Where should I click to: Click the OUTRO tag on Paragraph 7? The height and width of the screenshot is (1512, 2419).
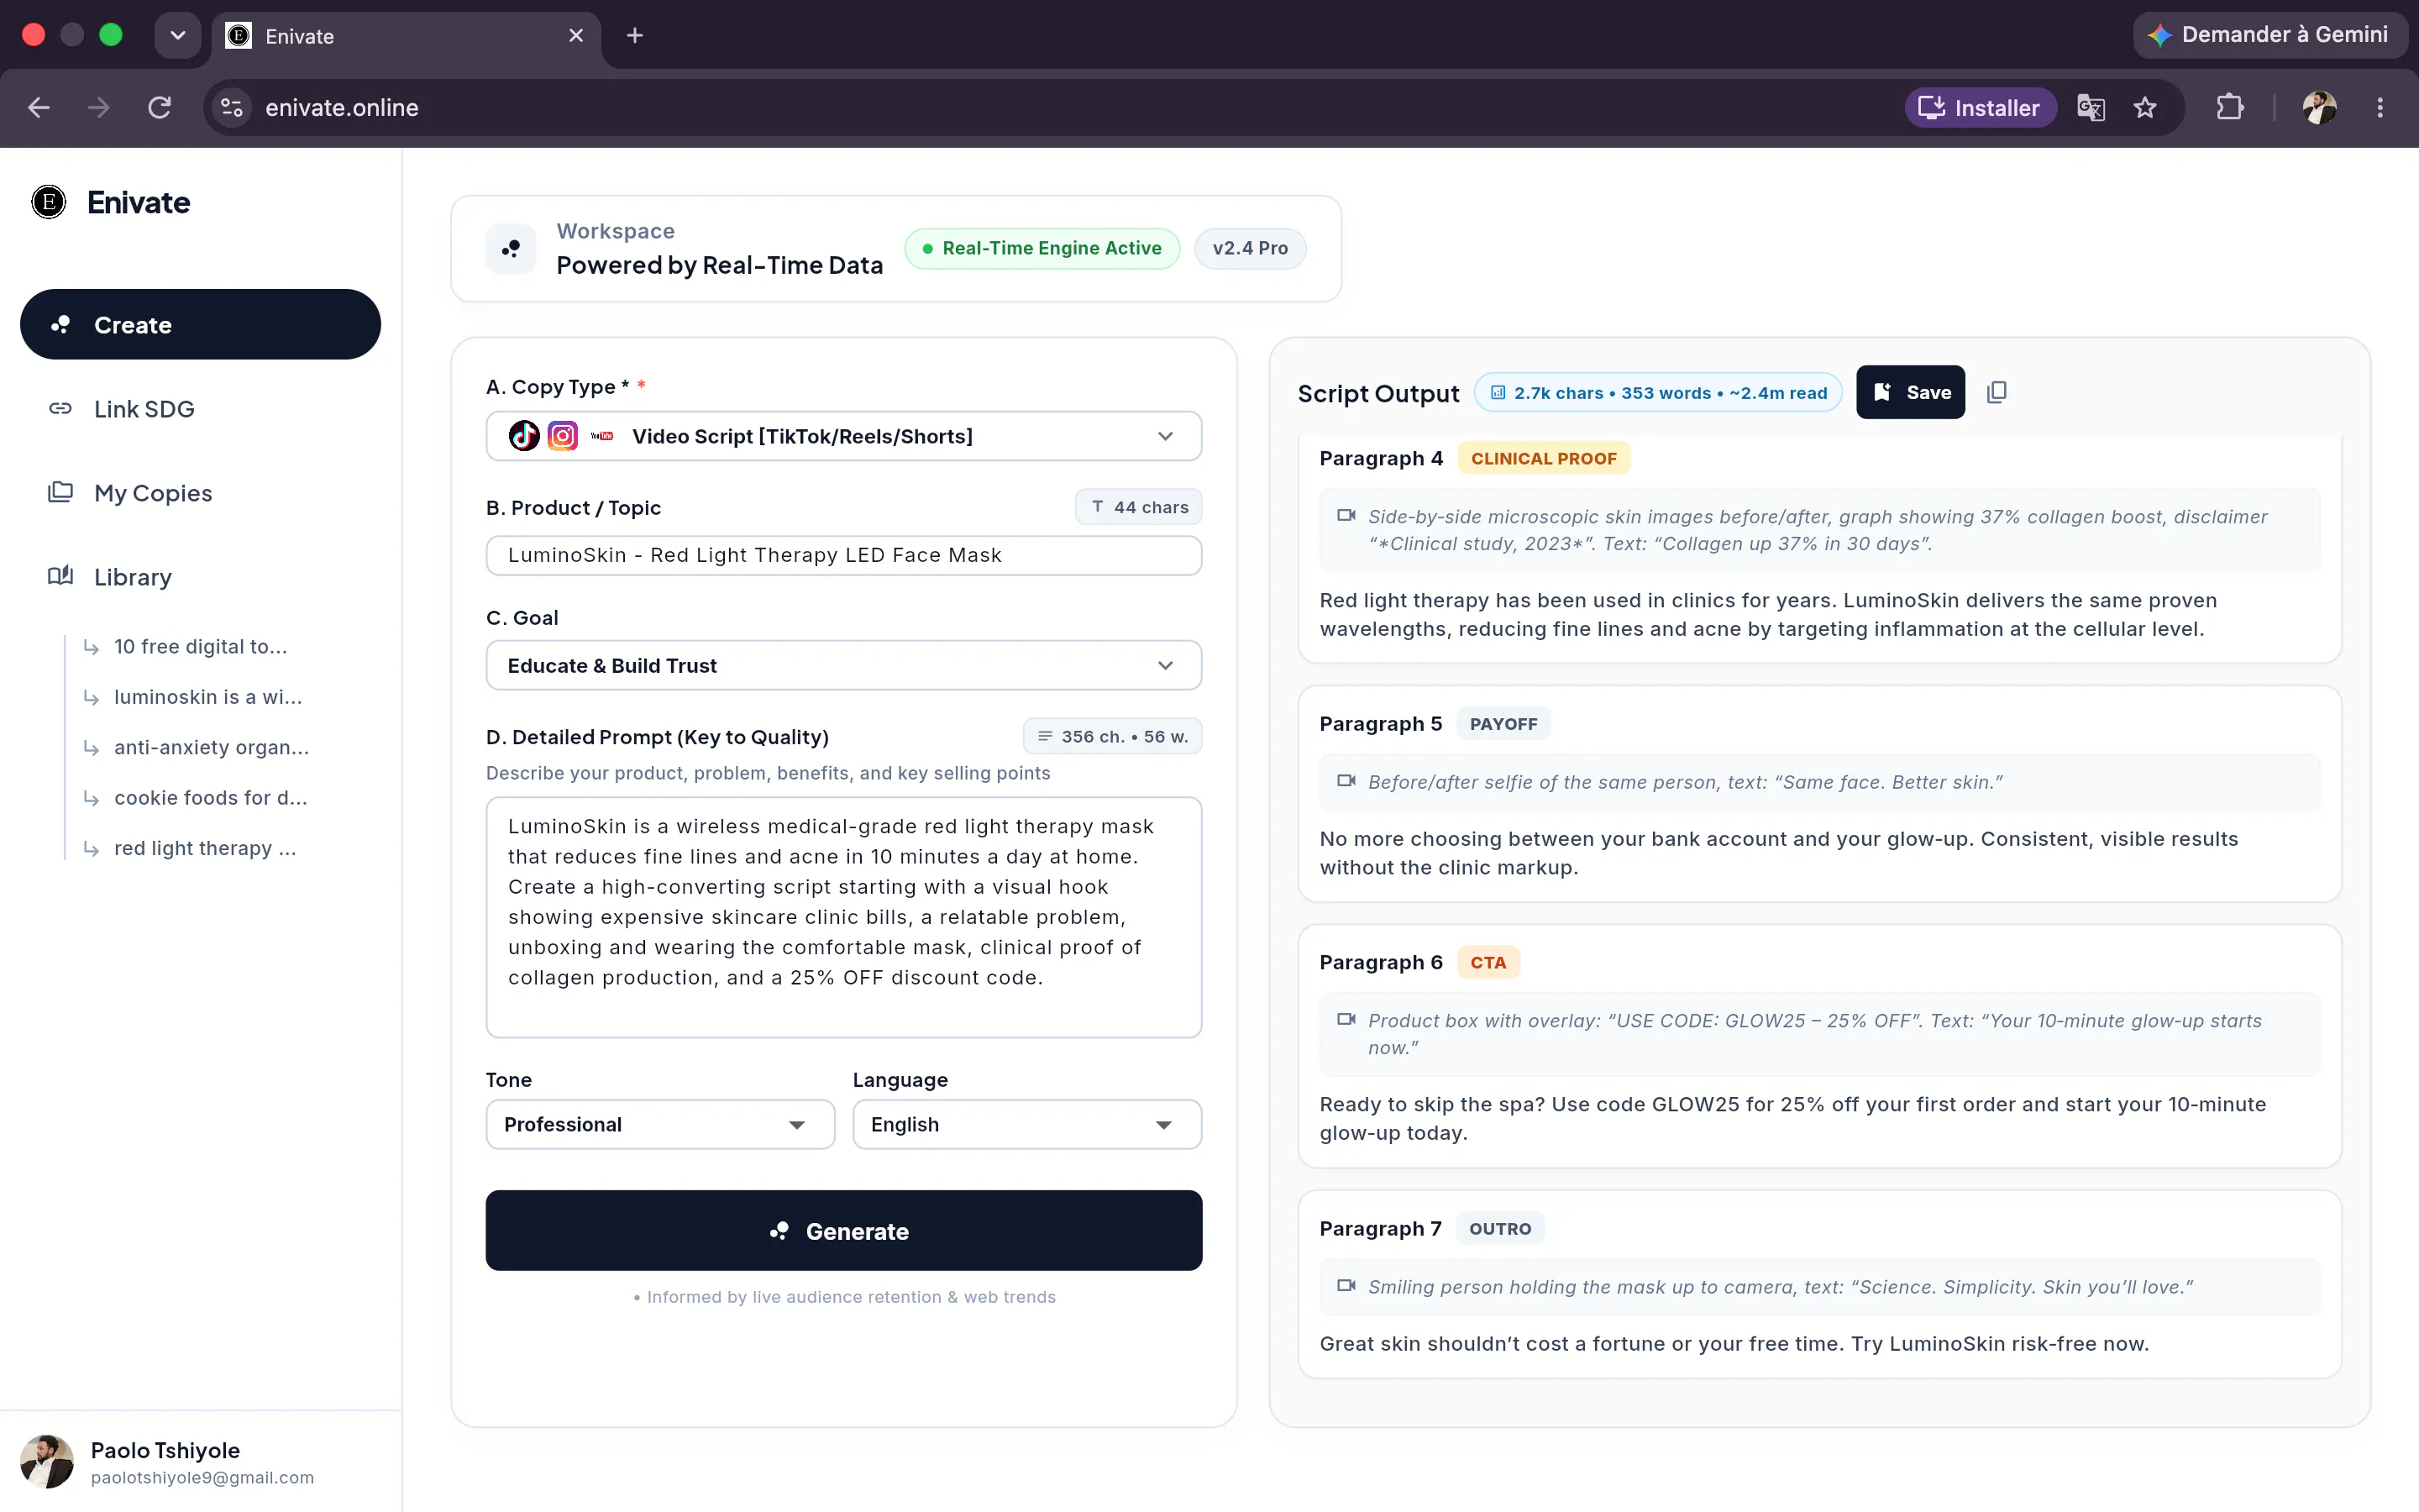click(1499, 1228)
